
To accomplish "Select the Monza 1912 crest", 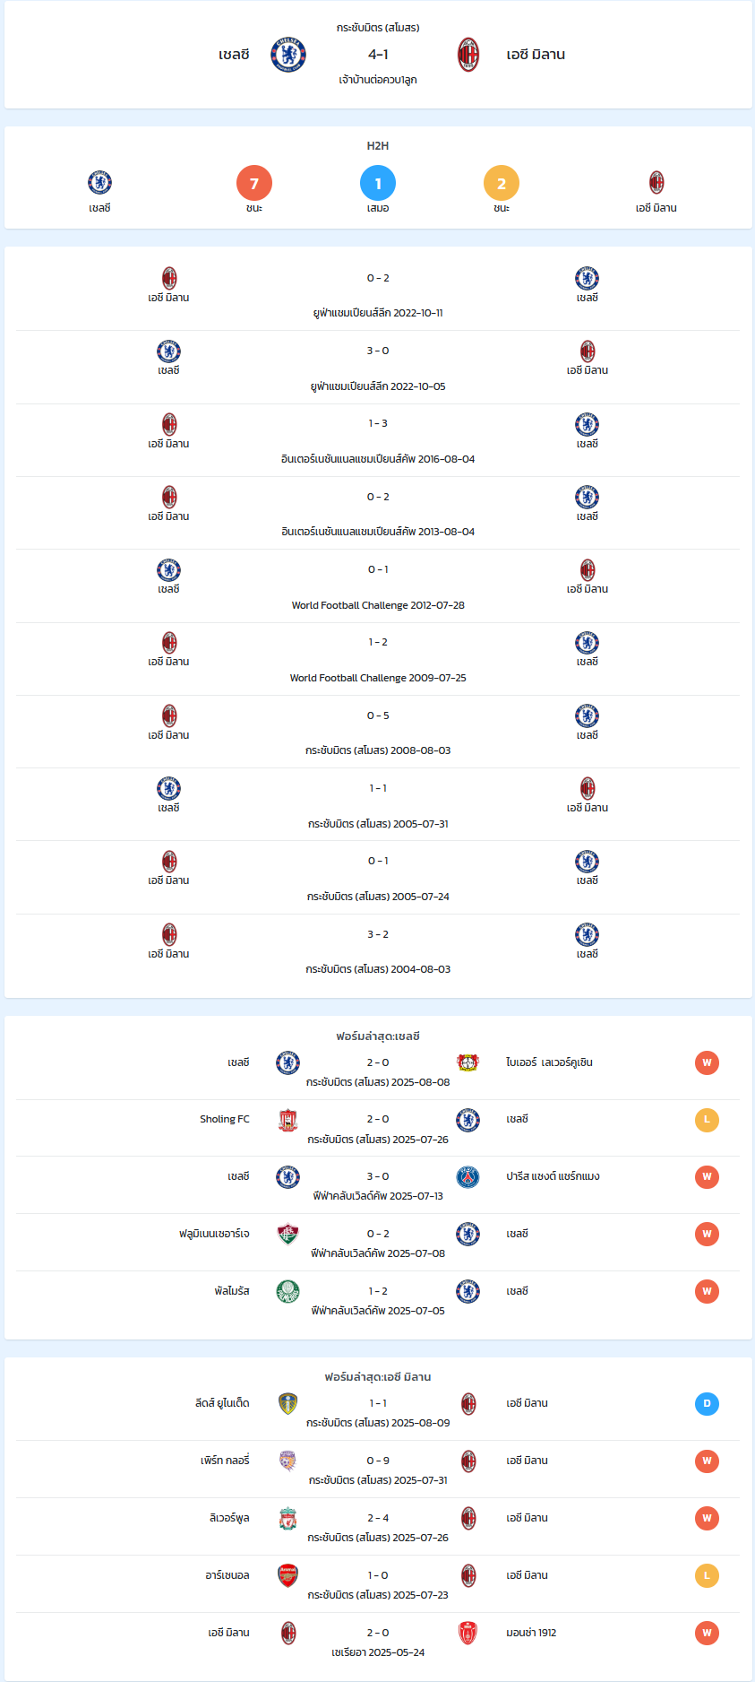I will click(468, 1634).
